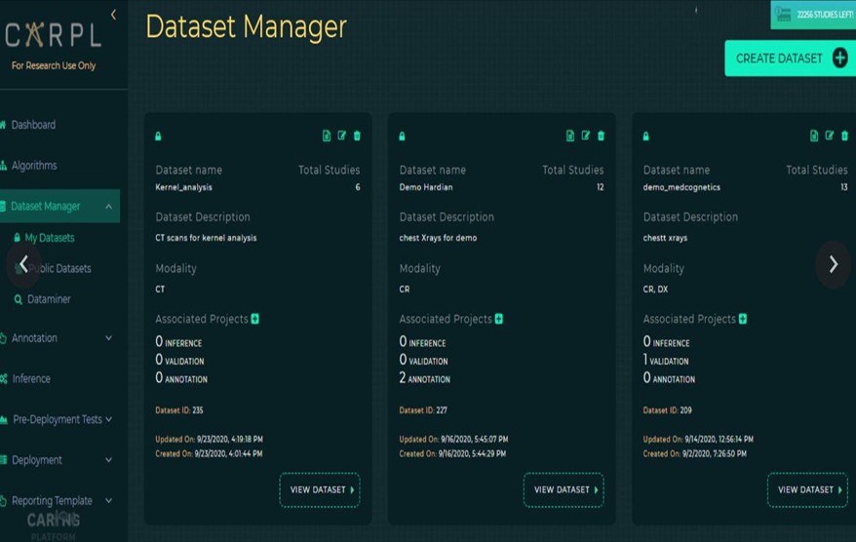Screen dimensions: 856x542
Task: Open the Algorithms page
Action: pos(34,166)
